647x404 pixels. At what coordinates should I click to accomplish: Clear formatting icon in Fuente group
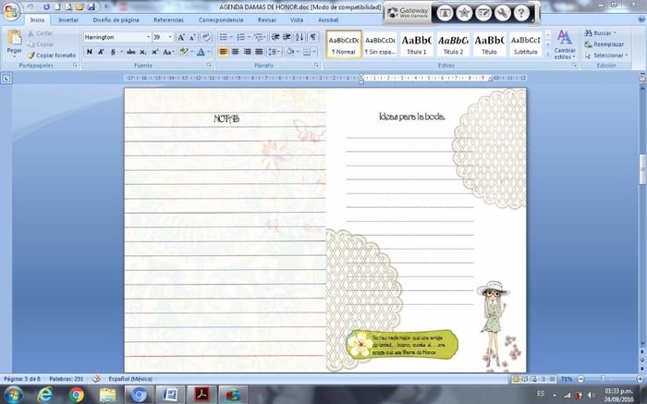coord(206,38)
